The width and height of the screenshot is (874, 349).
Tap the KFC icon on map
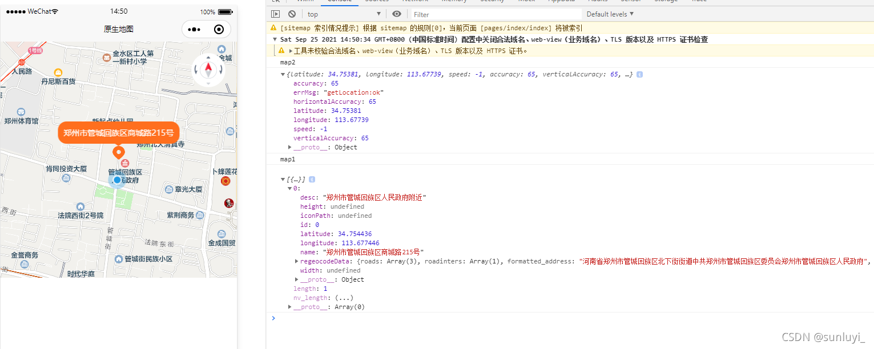[x=229, y=203]
